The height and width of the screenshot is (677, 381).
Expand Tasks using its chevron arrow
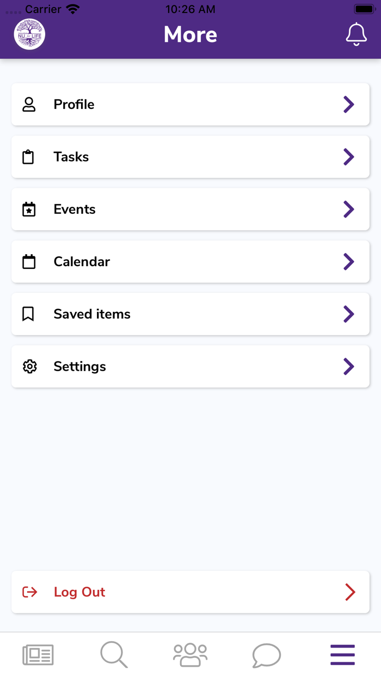(349, 157)
